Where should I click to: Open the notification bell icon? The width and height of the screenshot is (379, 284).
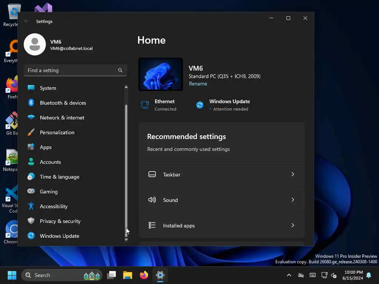369,275
